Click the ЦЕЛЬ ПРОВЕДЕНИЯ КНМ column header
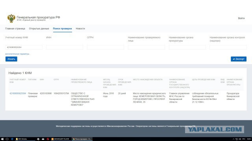Screen dimensions: 252x141 (x=204, y=80)
